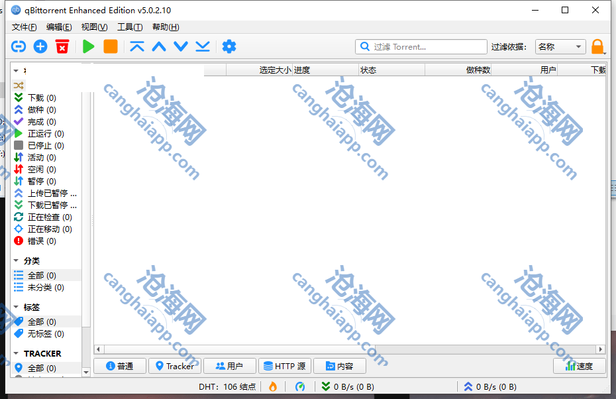Open the 名称 filter-by dropdown

pos(560,46)
